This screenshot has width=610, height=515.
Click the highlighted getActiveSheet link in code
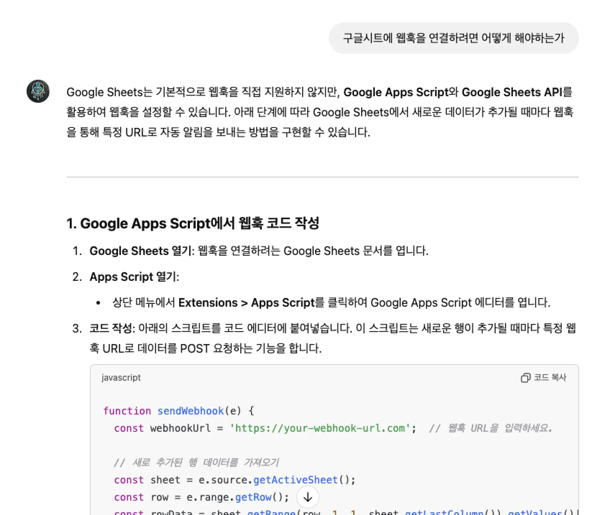point(295,479)
